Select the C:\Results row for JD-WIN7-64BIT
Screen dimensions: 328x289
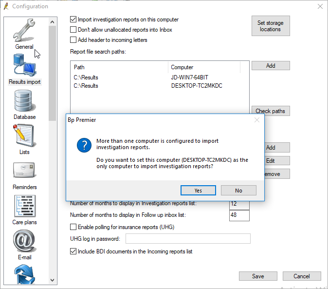pos(156,77)
